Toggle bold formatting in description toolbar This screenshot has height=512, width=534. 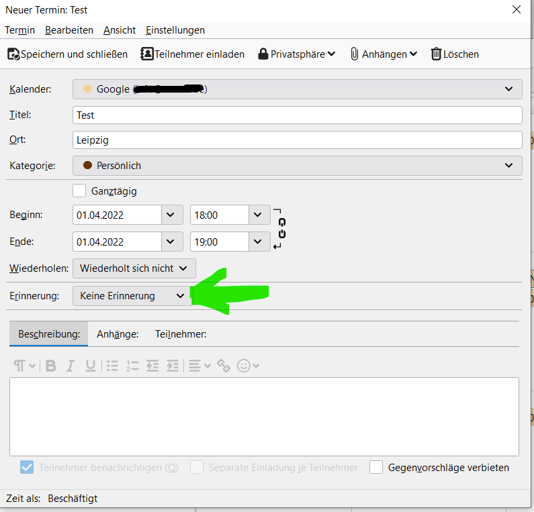coord(50,366)
